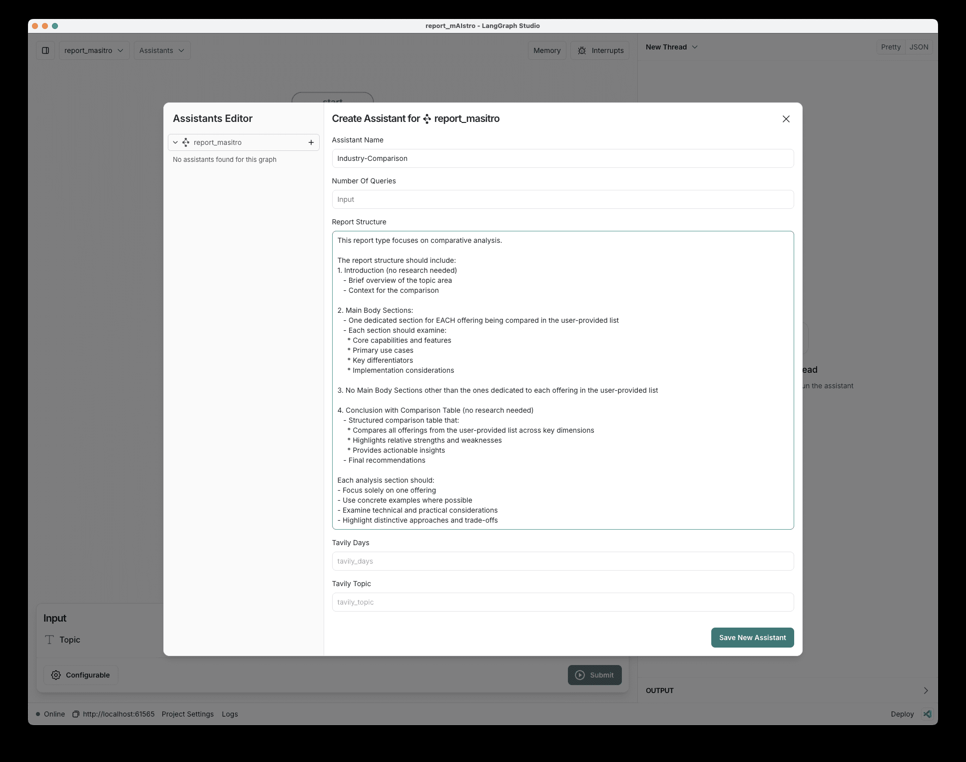Expand the Assistants dropdown menu
Screen dimensions: 966x762
click(162, 49)
